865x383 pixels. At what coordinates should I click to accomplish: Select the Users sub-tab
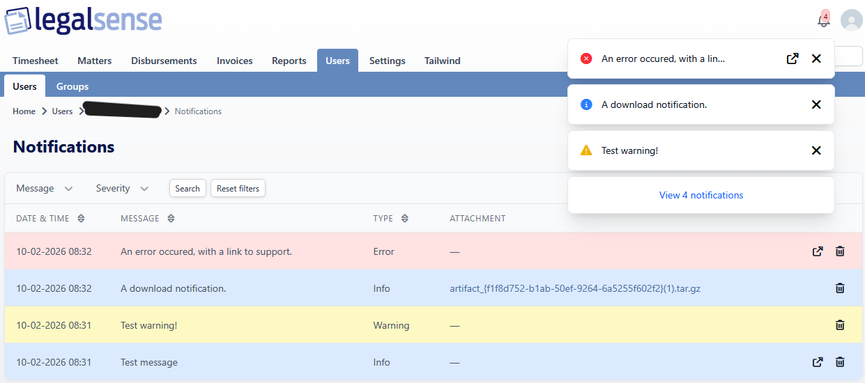coord(25,86)
